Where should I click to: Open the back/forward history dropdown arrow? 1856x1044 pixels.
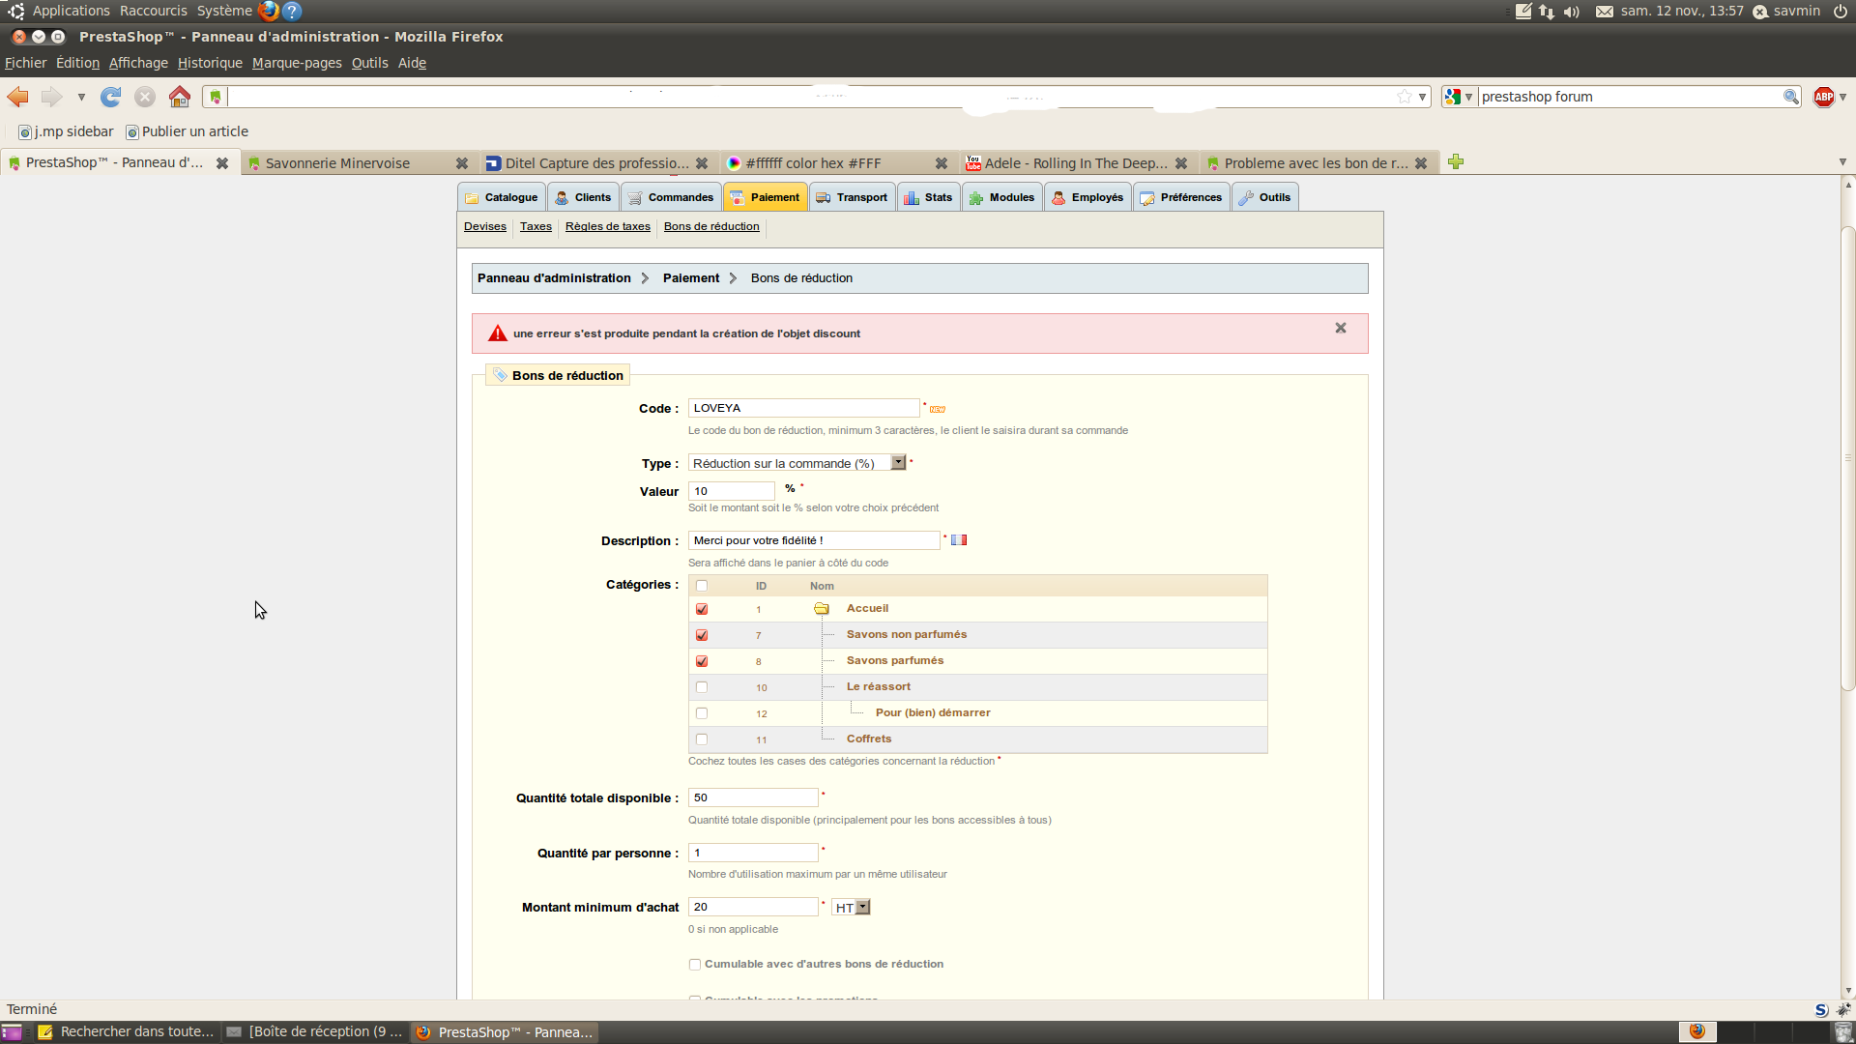(81, 97)
